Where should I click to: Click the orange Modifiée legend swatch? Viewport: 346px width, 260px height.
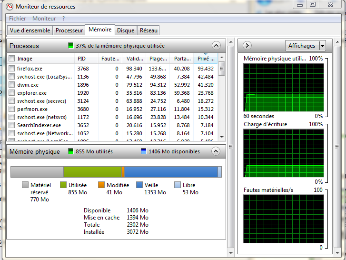[x=101, y=185]
